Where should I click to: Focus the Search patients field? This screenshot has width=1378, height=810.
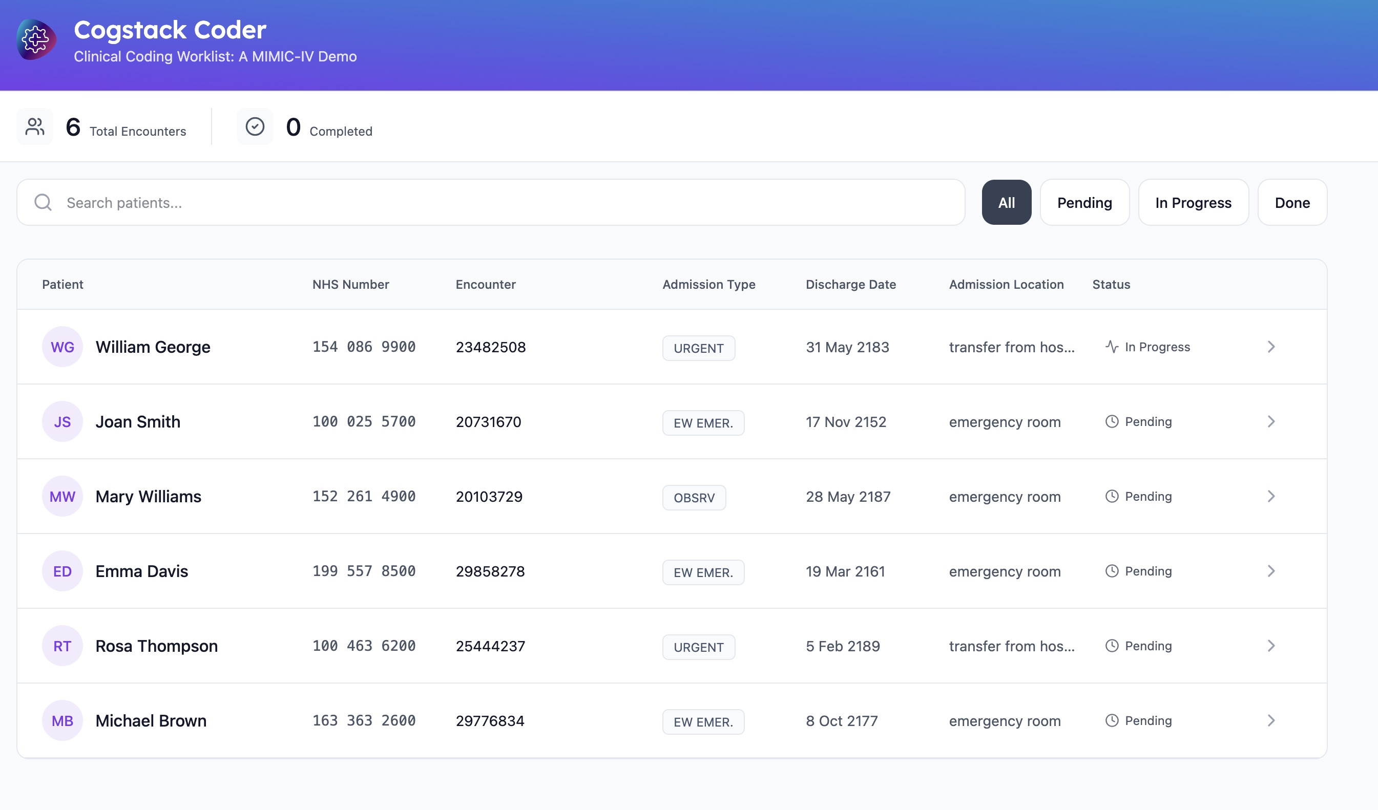(x=491, y=202)
